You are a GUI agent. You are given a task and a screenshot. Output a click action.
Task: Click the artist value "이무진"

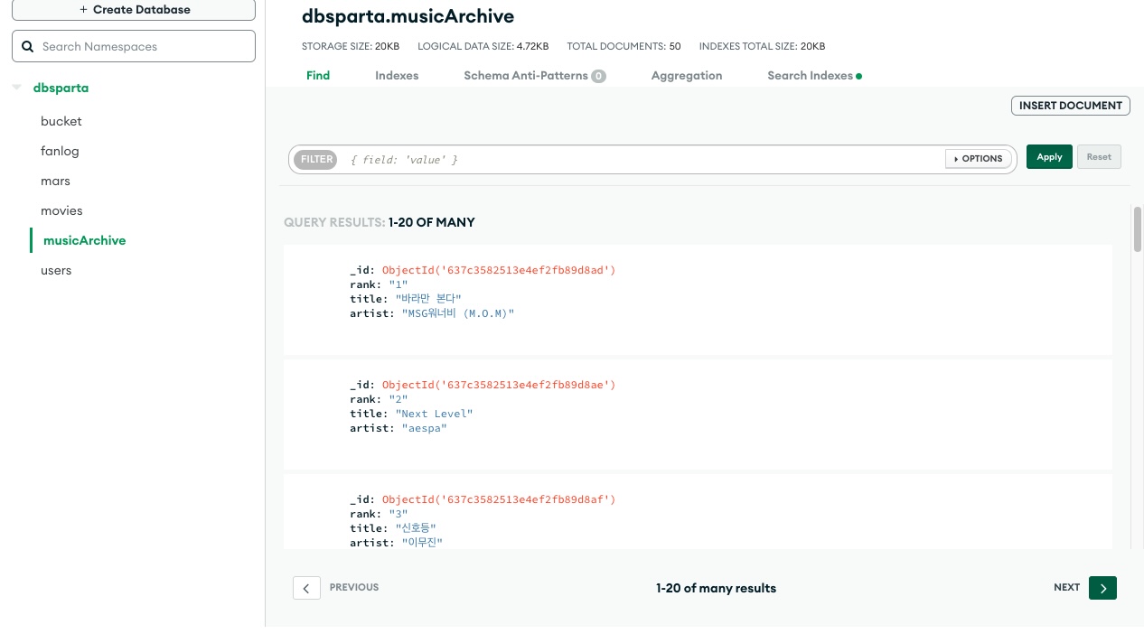point(422,543)
